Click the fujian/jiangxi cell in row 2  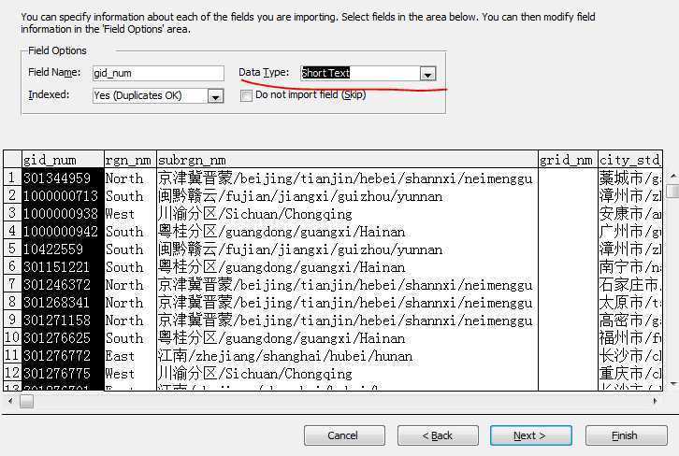click(347, 195)
